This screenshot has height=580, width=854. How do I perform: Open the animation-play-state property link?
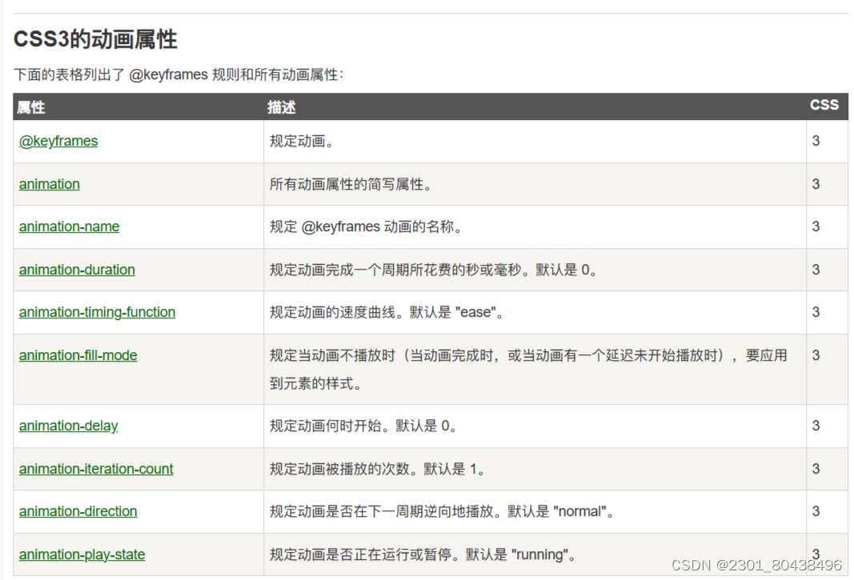[82, 554]
